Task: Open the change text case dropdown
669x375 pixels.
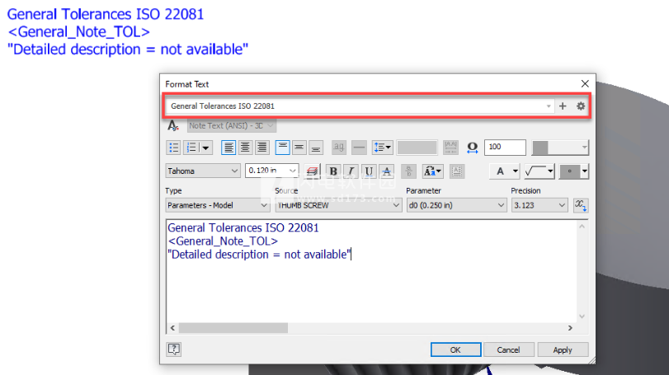Action: pos(432,171)
